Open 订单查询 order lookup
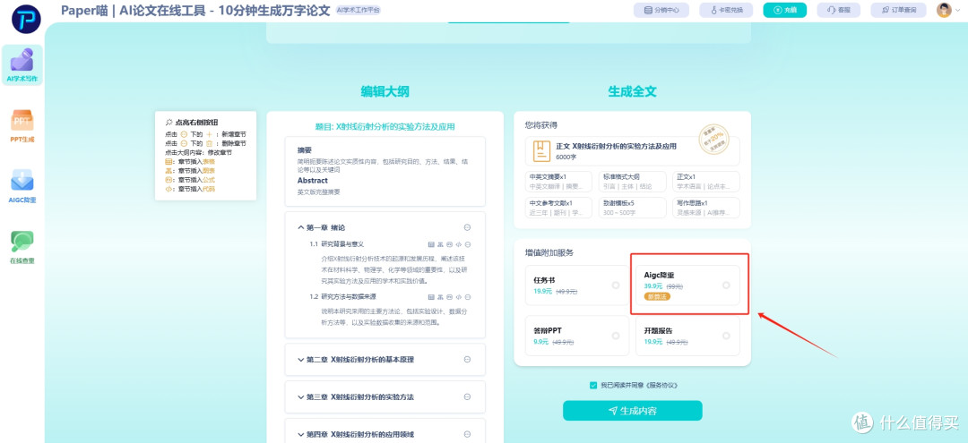 click(x=898, y=10)
